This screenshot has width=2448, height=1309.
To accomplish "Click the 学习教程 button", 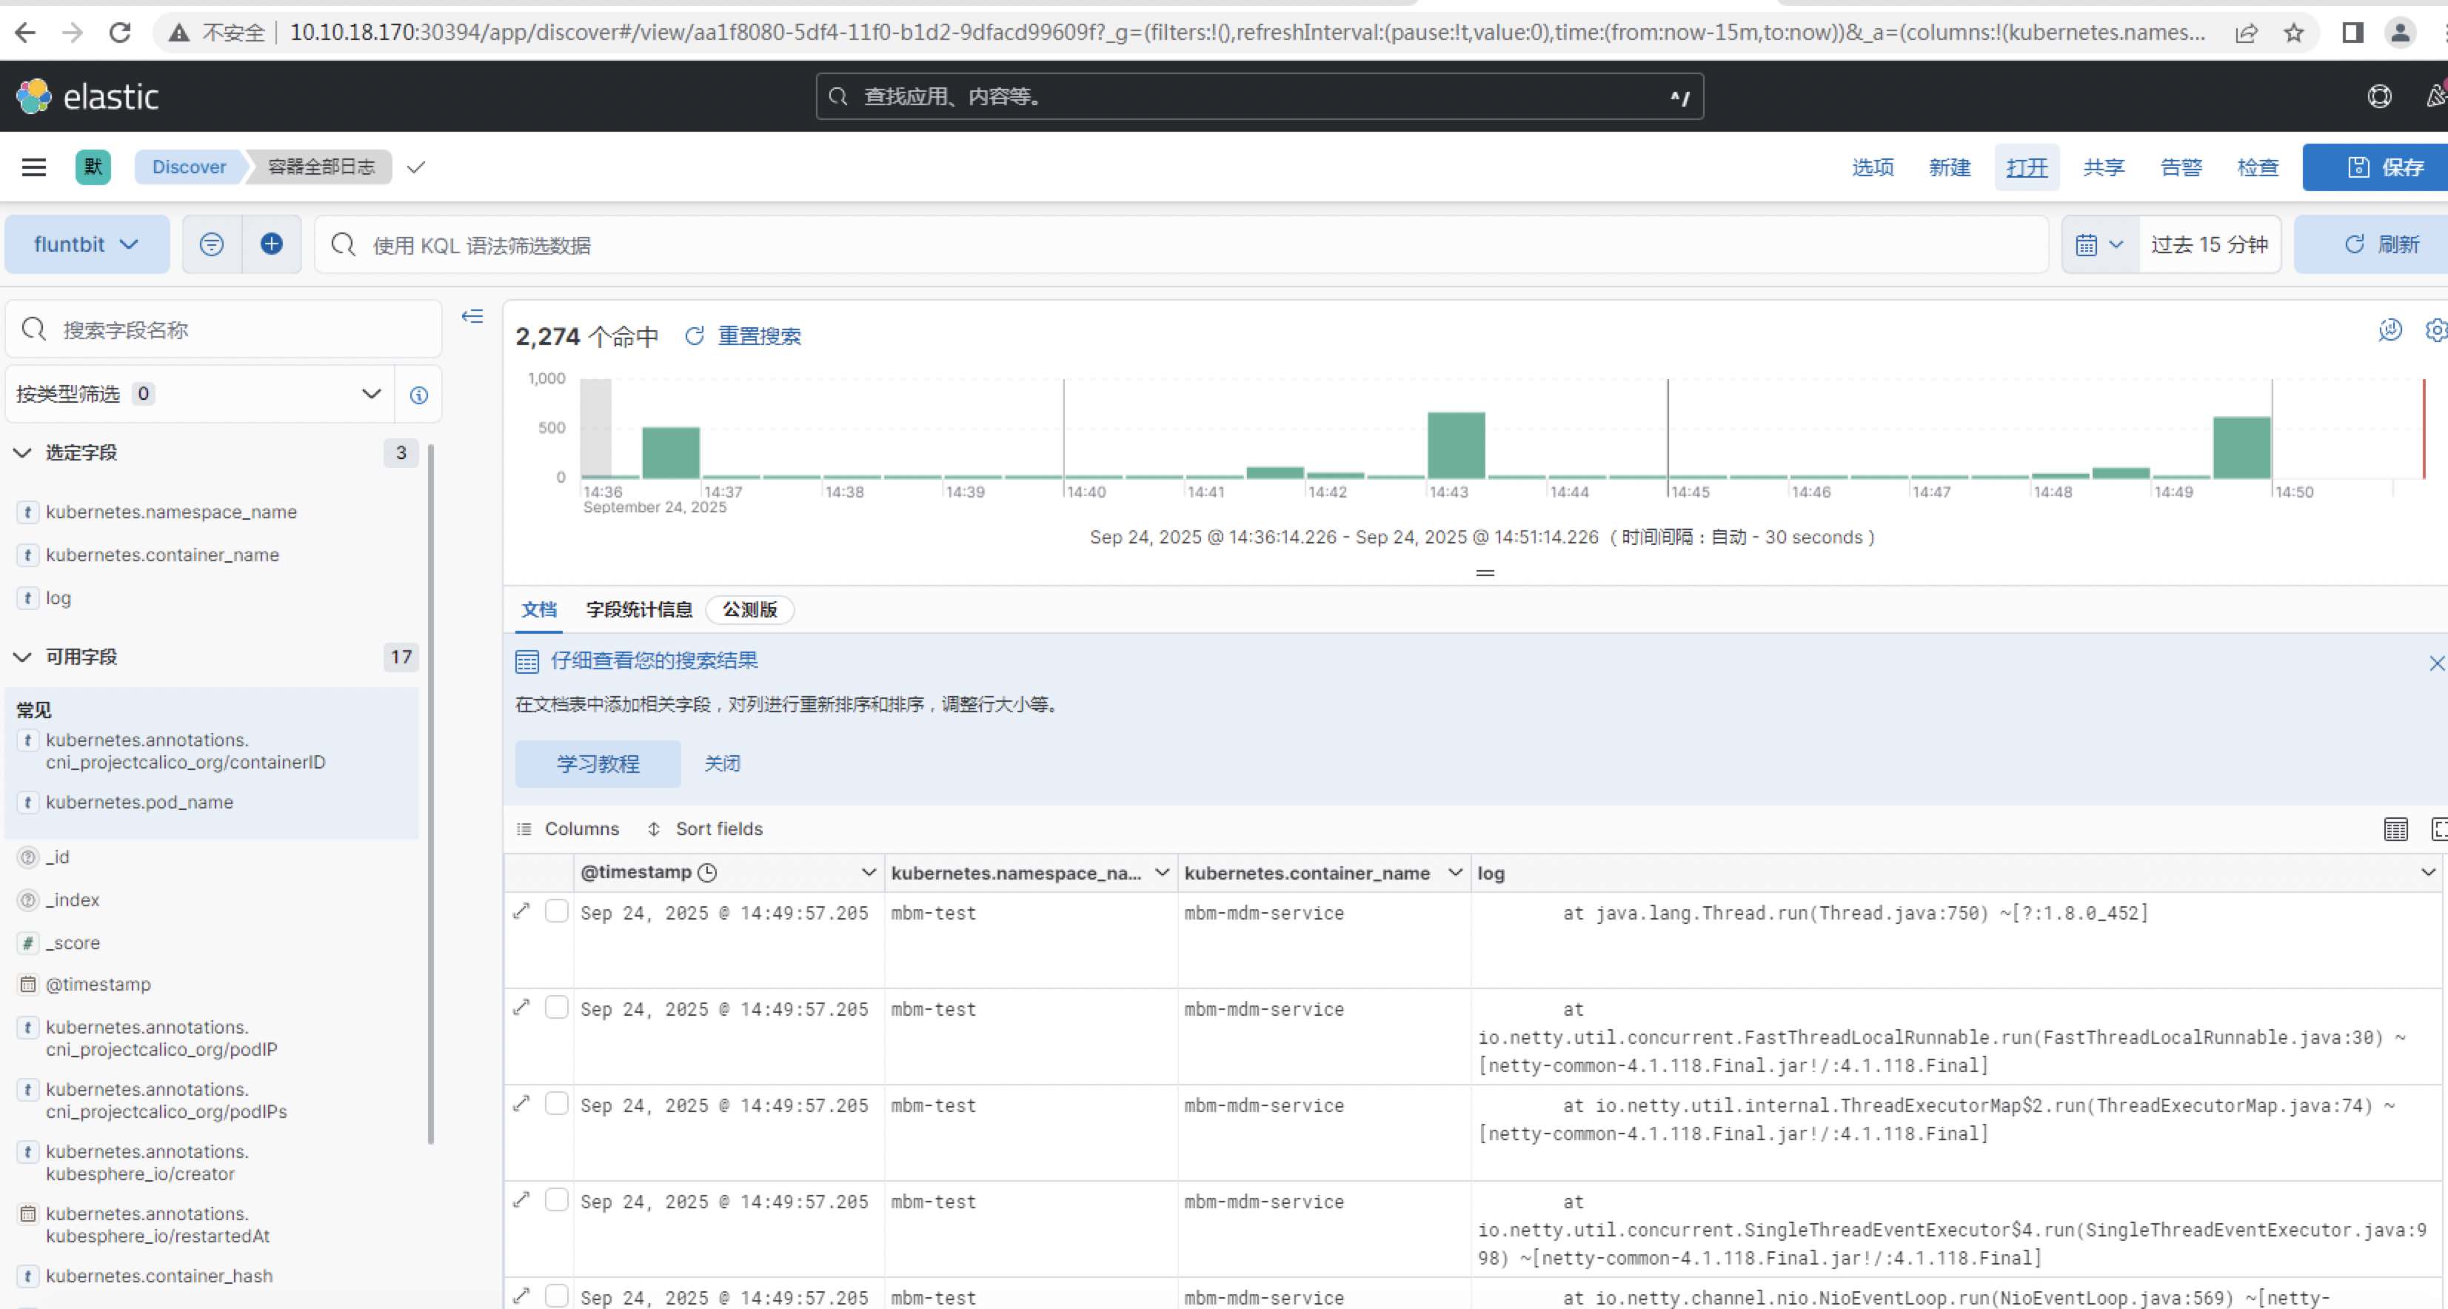I will coord(598,764).
